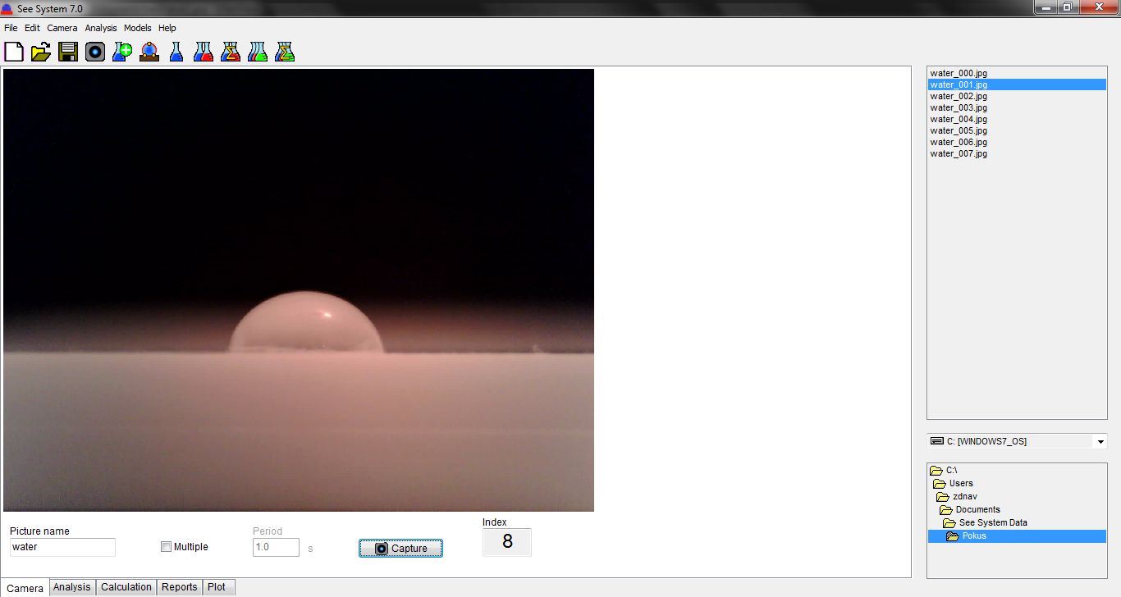1121x597 pixels.
Task: Click the Picture name text field
Action: click(x=62, y=547)
